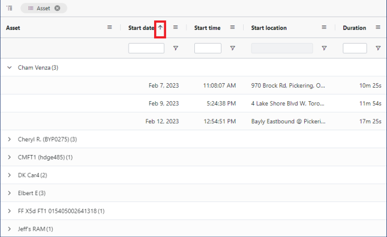Click the Start time filter funnel icon

point(232,49)
